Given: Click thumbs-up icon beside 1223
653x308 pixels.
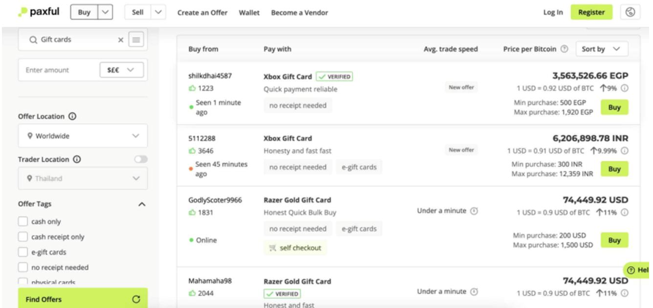Looking at the screenshot, I should (x=192, y=88).
